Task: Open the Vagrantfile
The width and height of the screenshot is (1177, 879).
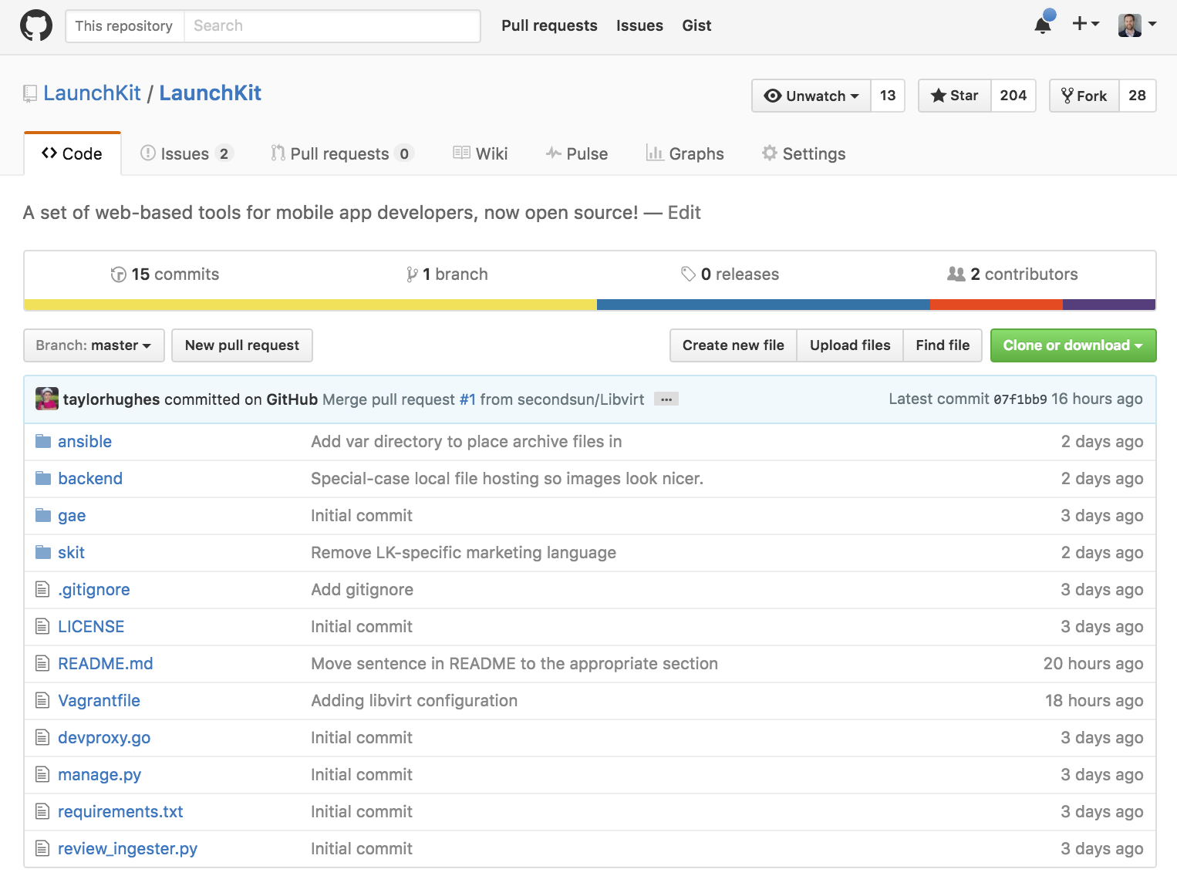Action: pos(99,701)
